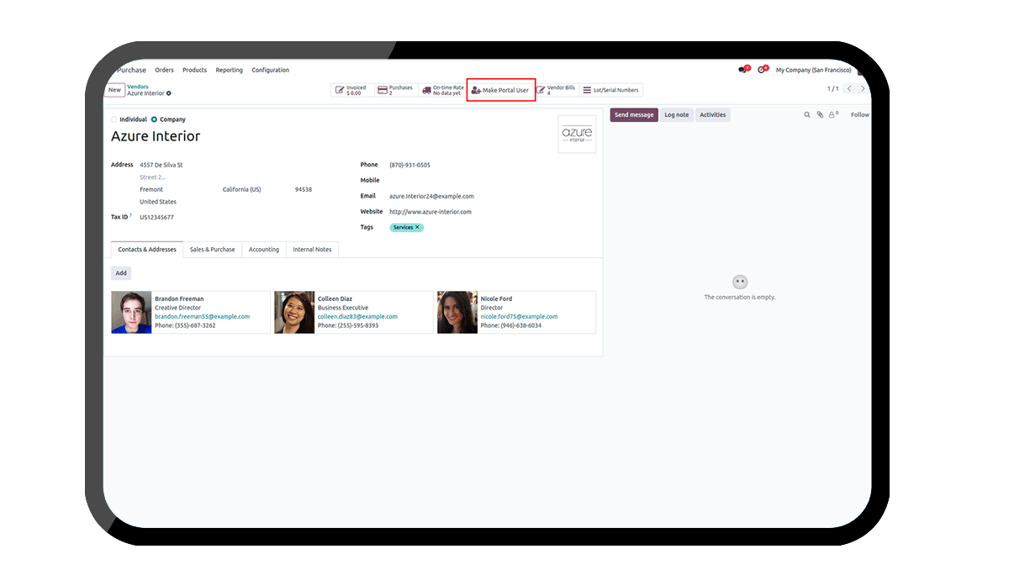Image resolution: width=1009 pixels, height=586 pixels.
Task: Open Colleen Diaz contact card name
Action: 335,299
